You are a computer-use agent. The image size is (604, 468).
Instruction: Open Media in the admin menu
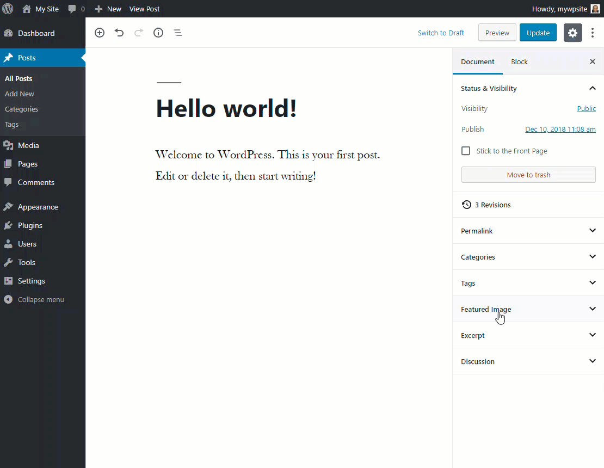point(43,145)
